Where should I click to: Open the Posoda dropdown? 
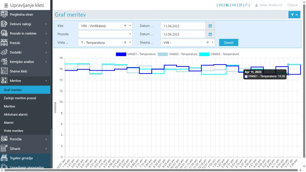point(105,34)
